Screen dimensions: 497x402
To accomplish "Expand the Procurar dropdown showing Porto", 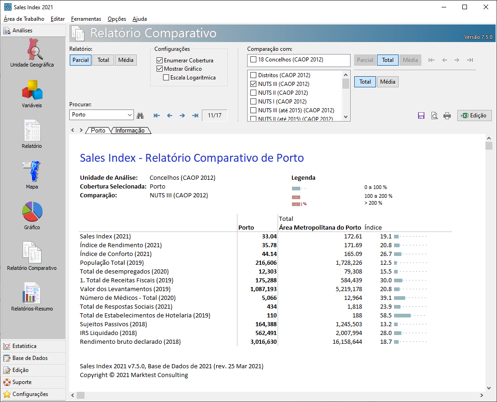I will (x=129, y=115).
